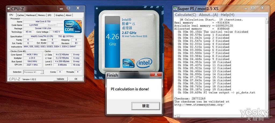Click the Ext. Model value '1E'
275x123 pixels.
[52, 43]
